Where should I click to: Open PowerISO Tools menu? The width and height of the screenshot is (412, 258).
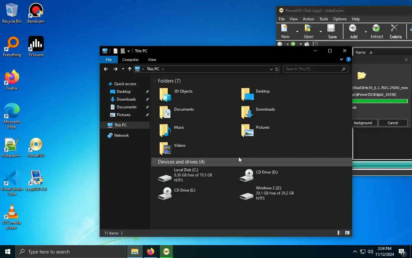point(323,19)
